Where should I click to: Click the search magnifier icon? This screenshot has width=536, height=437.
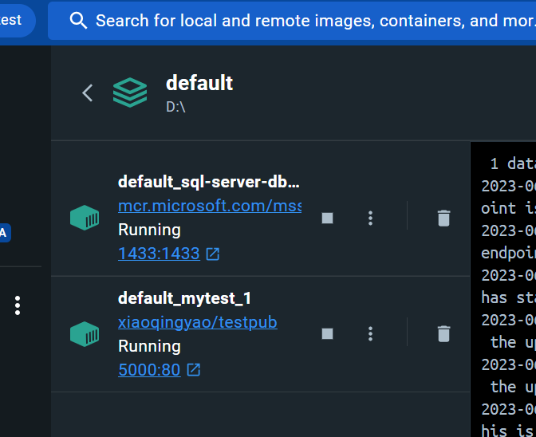click(x=78, y=21)
